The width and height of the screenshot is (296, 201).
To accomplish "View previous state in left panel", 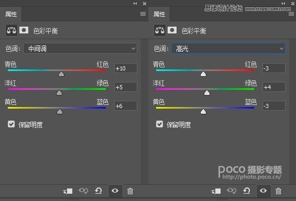I will [83, 191].
